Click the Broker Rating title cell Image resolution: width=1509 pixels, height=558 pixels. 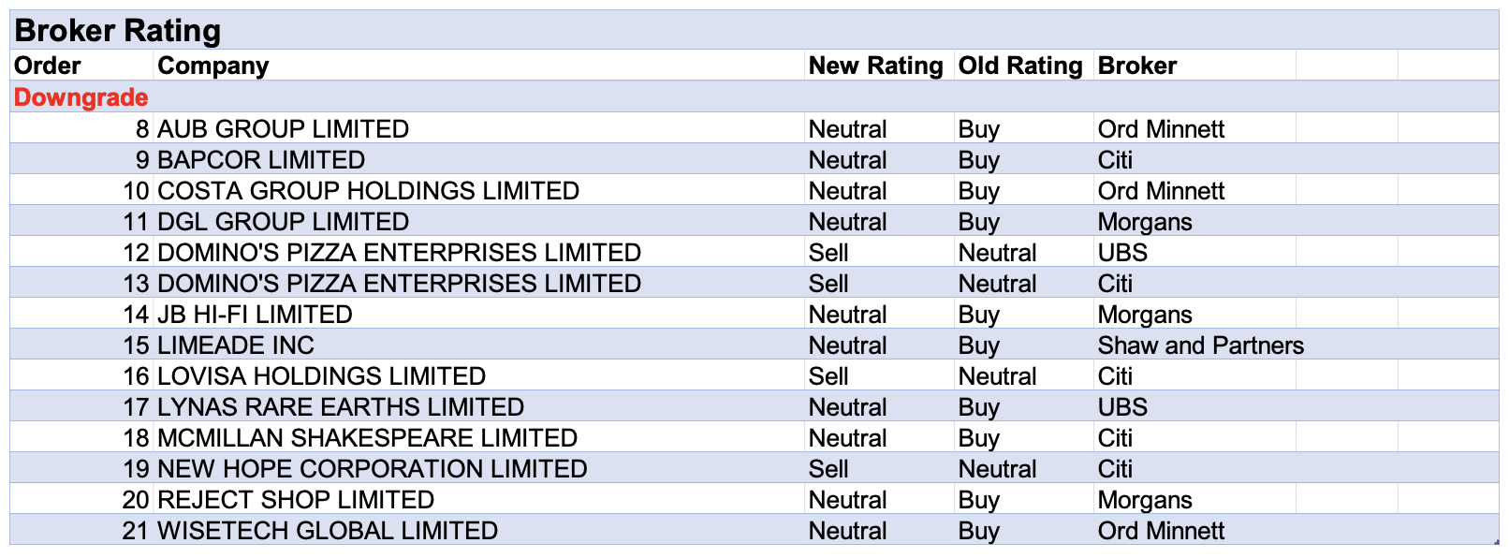pyautogui.click(x=118, y=31)
